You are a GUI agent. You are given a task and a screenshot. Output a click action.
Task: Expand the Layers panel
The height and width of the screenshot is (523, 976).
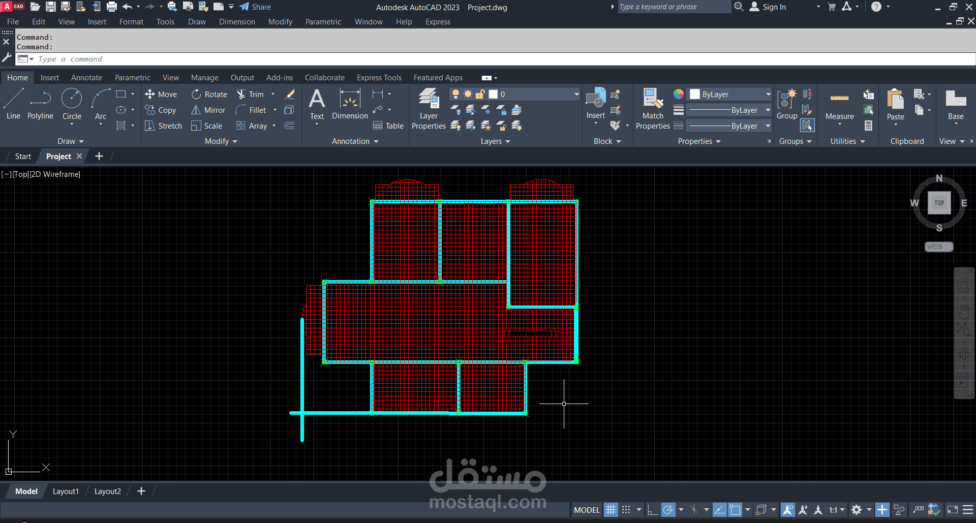click(496, 141)
